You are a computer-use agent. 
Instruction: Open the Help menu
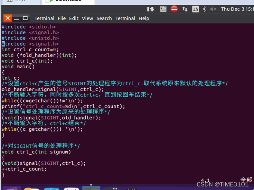(144, 18)
